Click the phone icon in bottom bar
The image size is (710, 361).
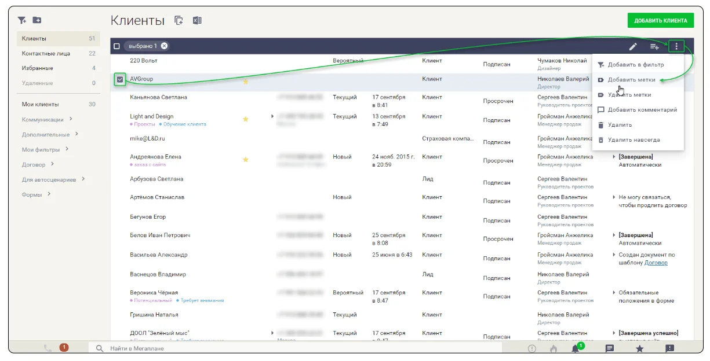click(48, 348)
